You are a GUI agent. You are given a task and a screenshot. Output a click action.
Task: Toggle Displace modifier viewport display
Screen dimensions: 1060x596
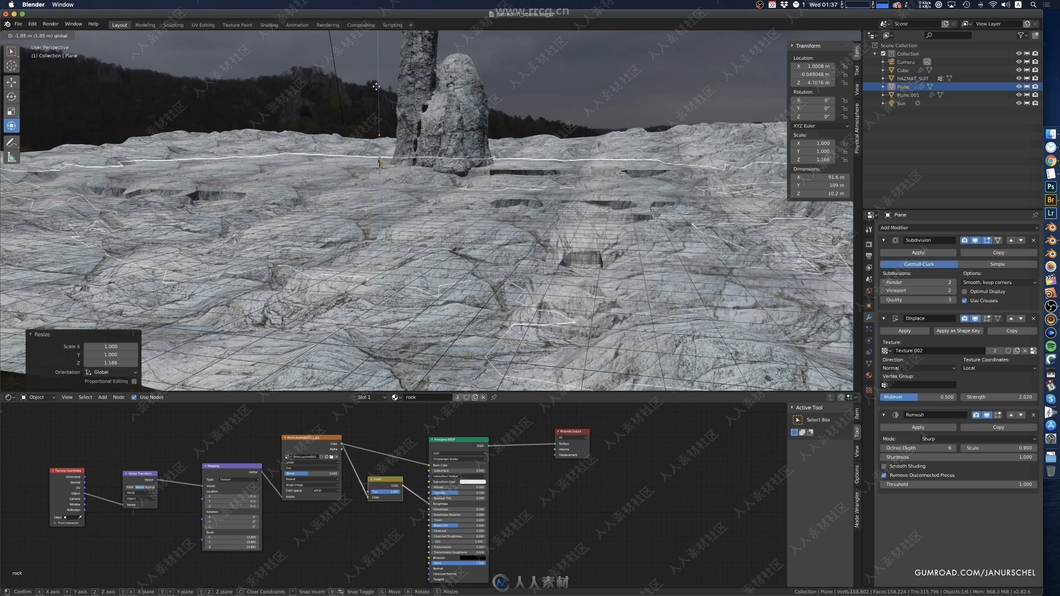pyautogui.click(x=976, y=318)
